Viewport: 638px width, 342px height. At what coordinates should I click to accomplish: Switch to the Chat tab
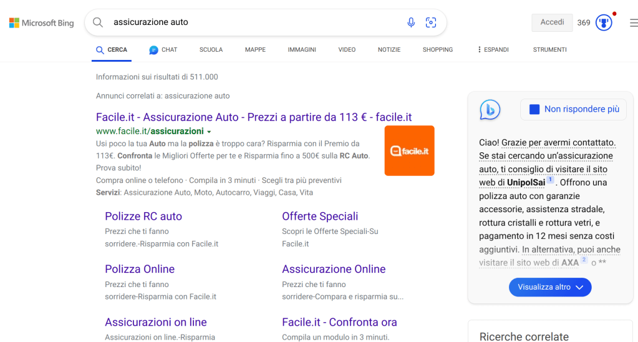[x=163, y=50]
